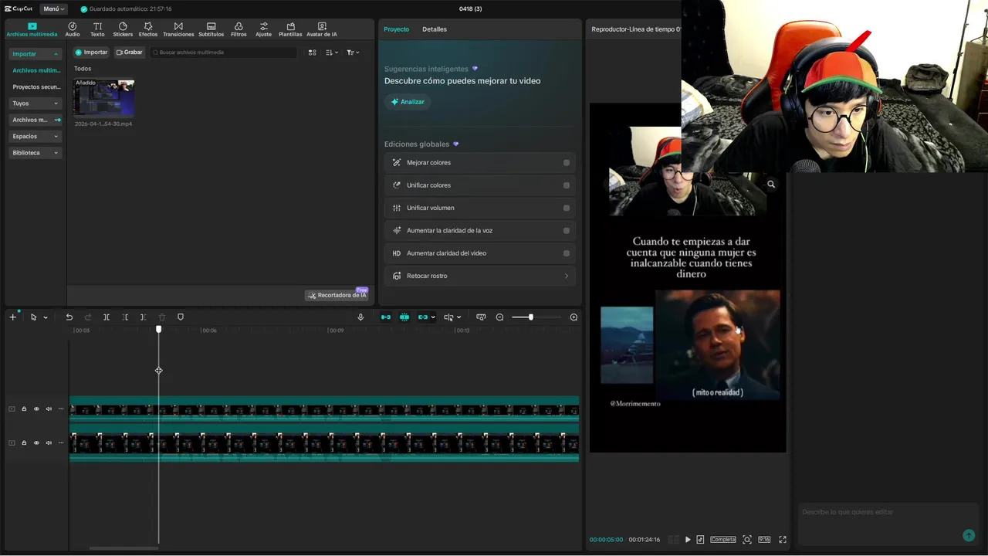The image size is (988, 556).
Task: Click the zoom out timeline minus icon
Action: [499, 317]
